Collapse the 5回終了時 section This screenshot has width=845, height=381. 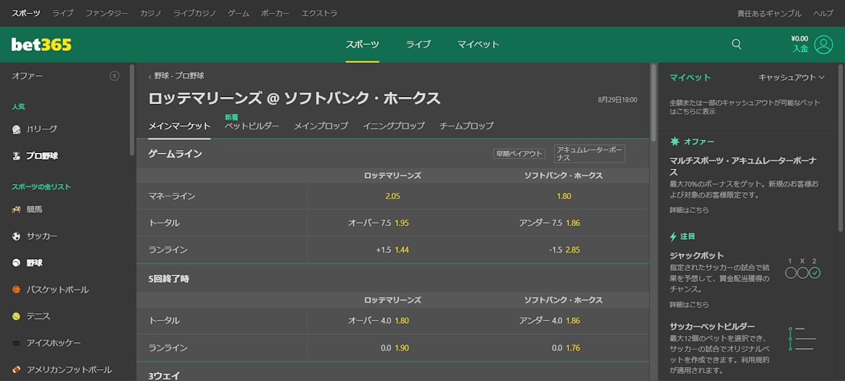[393, 279]
